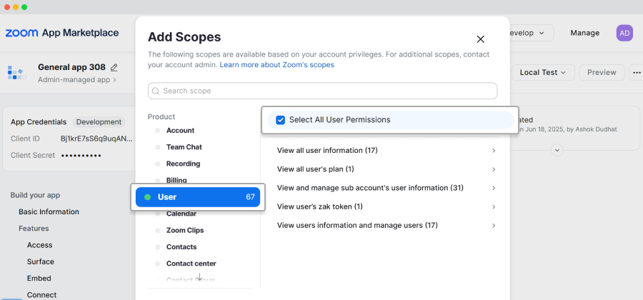This screenshot has height=300, width=643.
Task: Click the green status dot beside User
Action: 148,197
